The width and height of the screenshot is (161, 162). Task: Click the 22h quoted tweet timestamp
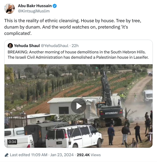click(75, 46)
